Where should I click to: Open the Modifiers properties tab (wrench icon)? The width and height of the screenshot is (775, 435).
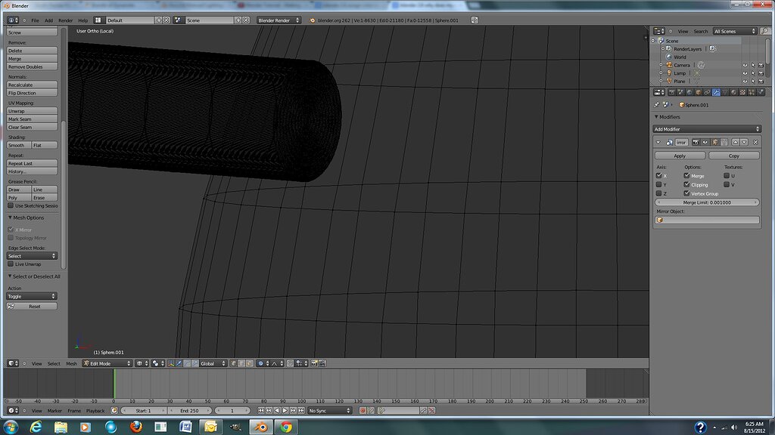716,92
